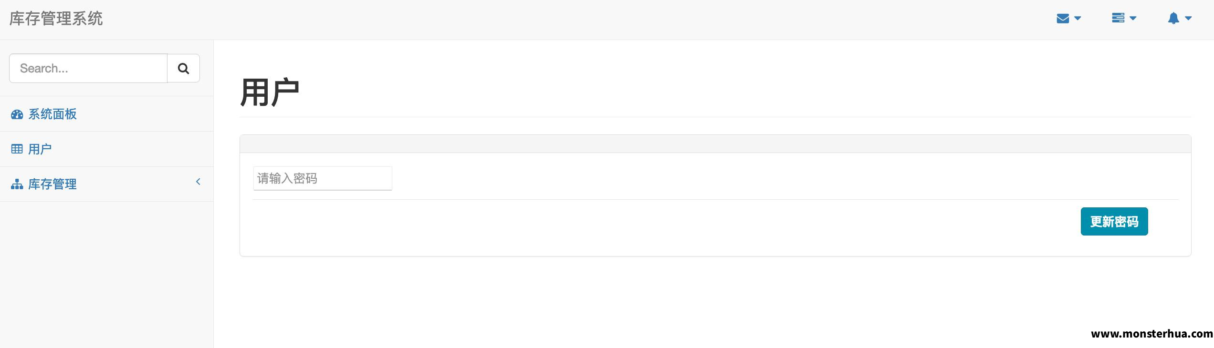The width and height of the screenshot is (1214, 348).
Task: Focus the sidebar Search field
Action: pos(88,68)
